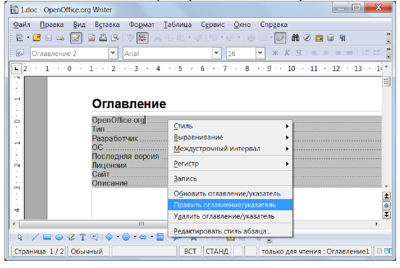Click Обновить оглавление/указатель menu entry
The height and width of the screenshot is (268, 400).
click(x=226, y=193)
